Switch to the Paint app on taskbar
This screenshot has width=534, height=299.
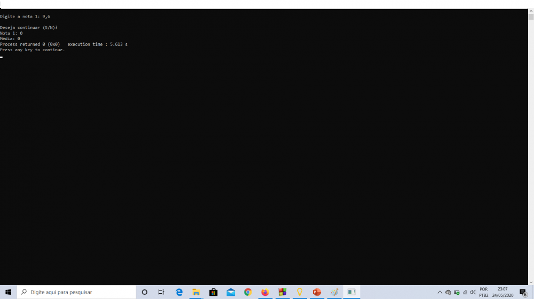[x=334, y=292]
